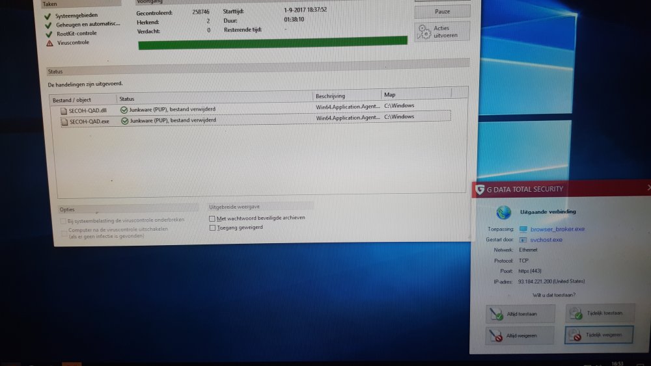Image resolution: width=651 pixels, height=366 pixels.
Task: Toggle Met wachtwoord beveiligde archieven checkbox
Action: 212,218
